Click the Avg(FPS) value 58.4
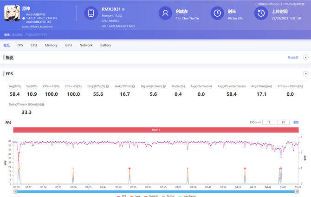The image size is (311, 197). pos(15,94)
